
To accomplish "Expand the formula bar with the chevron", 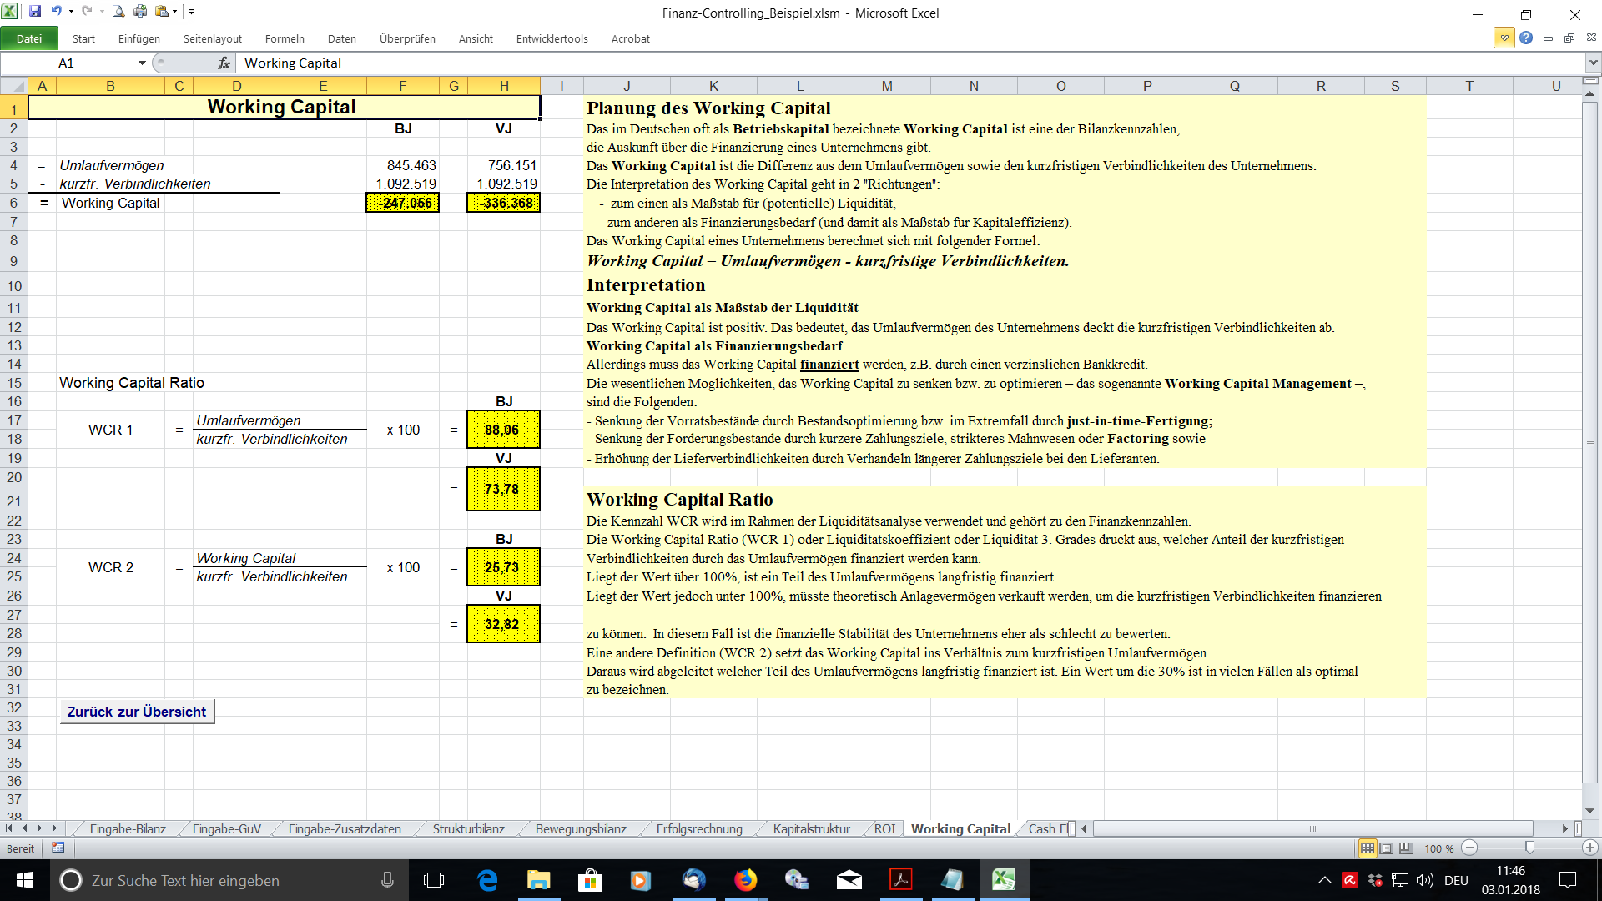I will click(x=1594, y=63).
